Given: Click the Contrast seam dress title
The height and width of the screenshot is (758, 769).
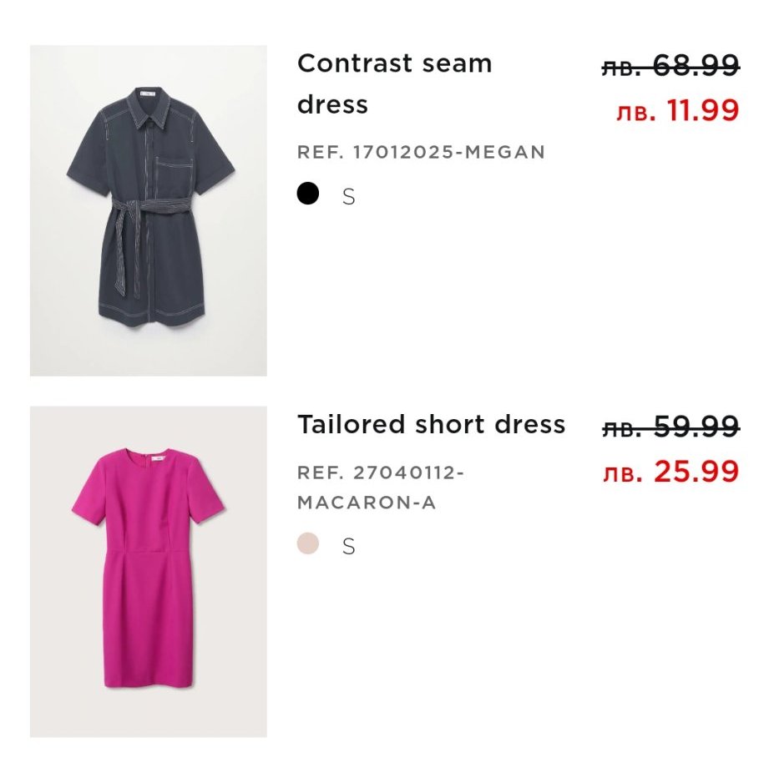Looking at the screenshot, I should point(394,83).
